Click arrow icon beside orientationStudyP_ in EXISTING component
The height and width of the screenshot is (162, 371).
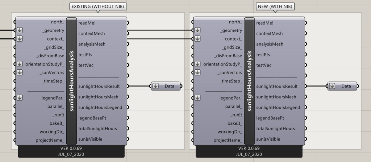click(20, 64)
